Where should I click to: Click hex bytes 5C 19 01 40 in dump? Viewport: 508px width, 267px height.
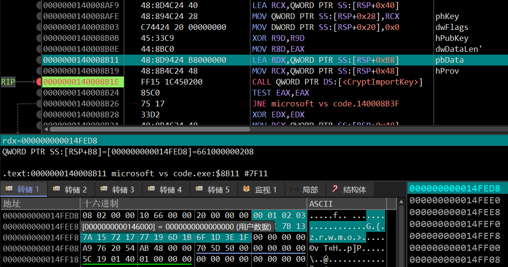tap(109, 259)
